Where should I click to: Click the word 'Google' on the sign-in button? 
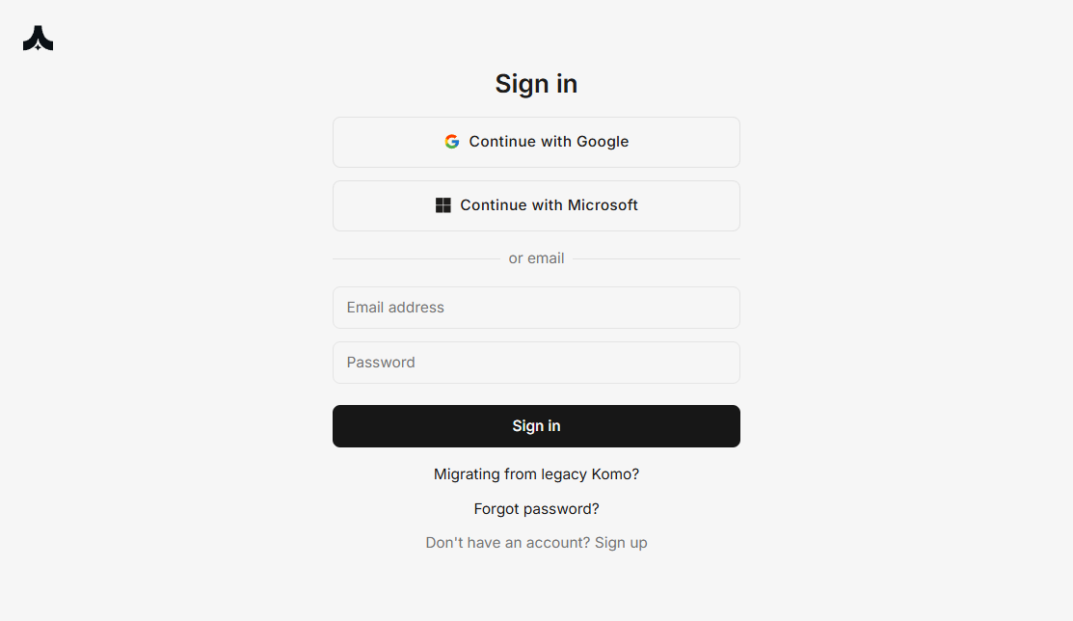[x=603, y=142]
